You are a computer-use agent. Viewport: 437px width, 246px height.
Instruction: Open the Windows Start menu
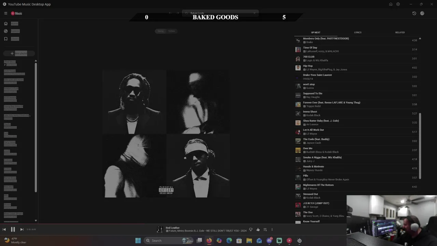point(138,241)
